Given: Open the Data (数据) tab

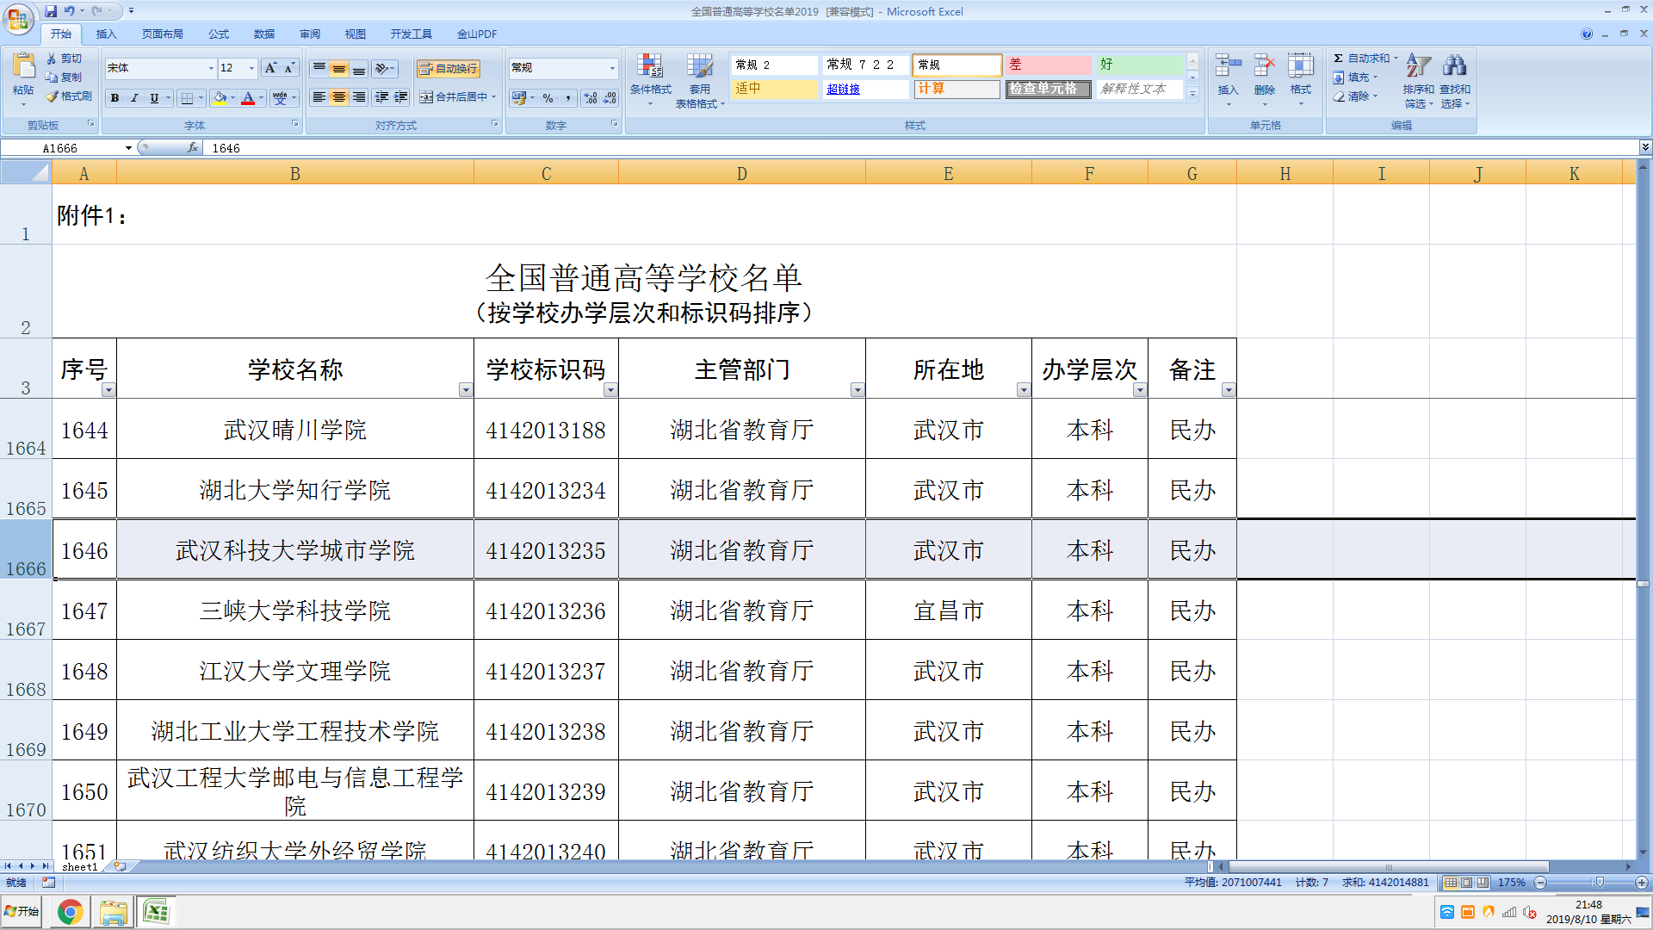Looking at the screenshot, I should 263,34.
